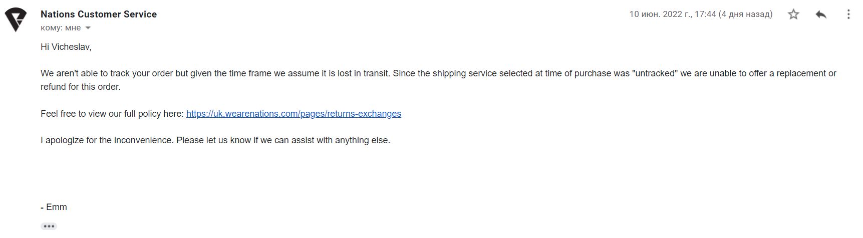The height and width of the screenshot is (238, 863).
Task: Click sender name Nations Customer Service
Action: [99, 14]
